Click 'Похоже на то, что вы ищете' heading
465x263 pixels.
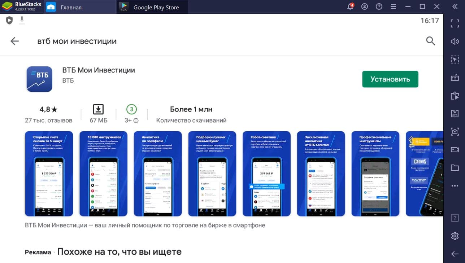click(x=119, y=251)
